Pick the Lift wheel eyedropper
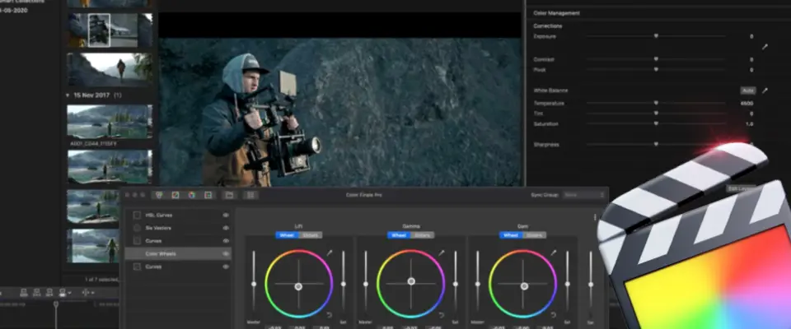 (330, 253)
